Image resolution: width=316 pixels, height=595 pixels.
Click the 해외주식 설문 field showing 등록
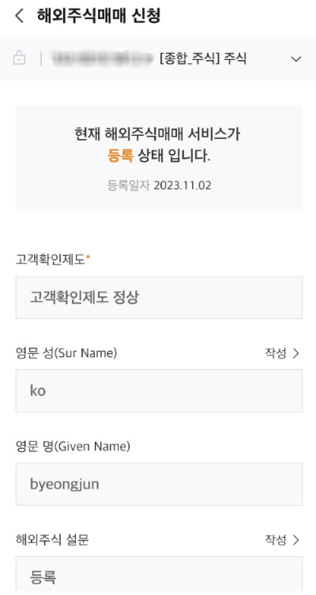[x=159, y=575]
